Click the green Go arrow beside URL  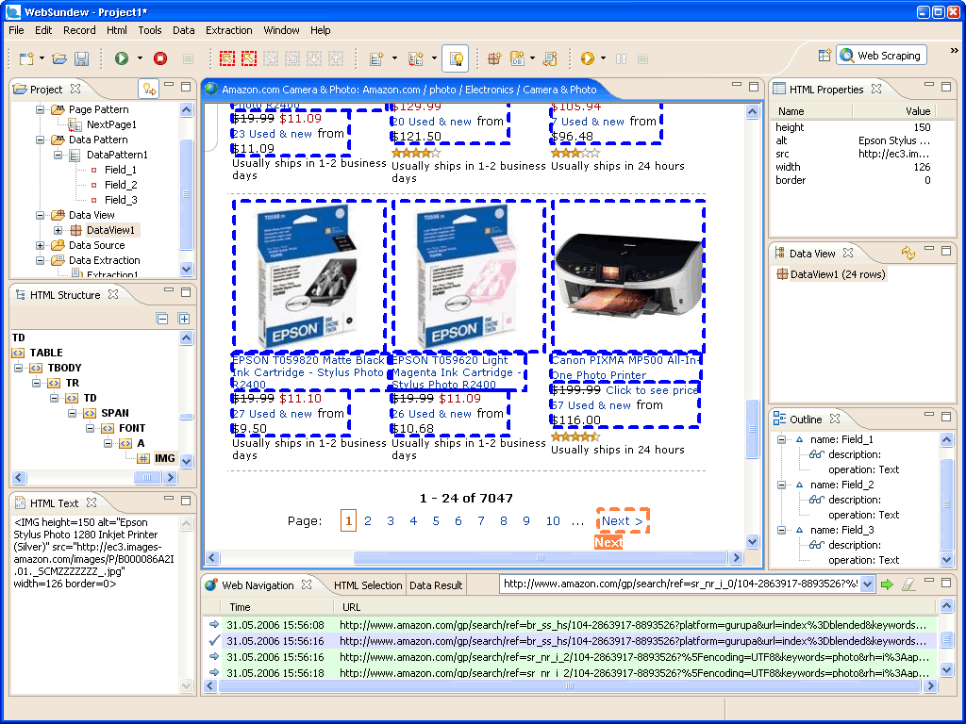887,584
